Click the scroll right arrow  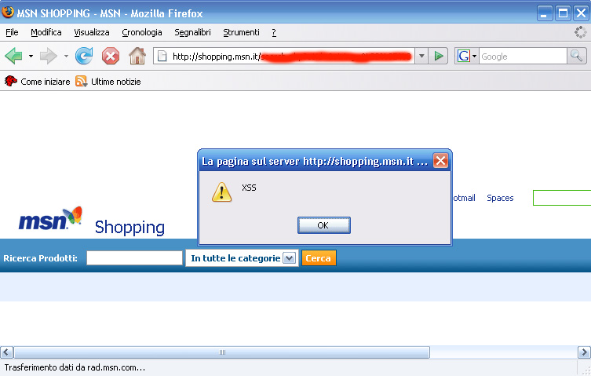584,352
